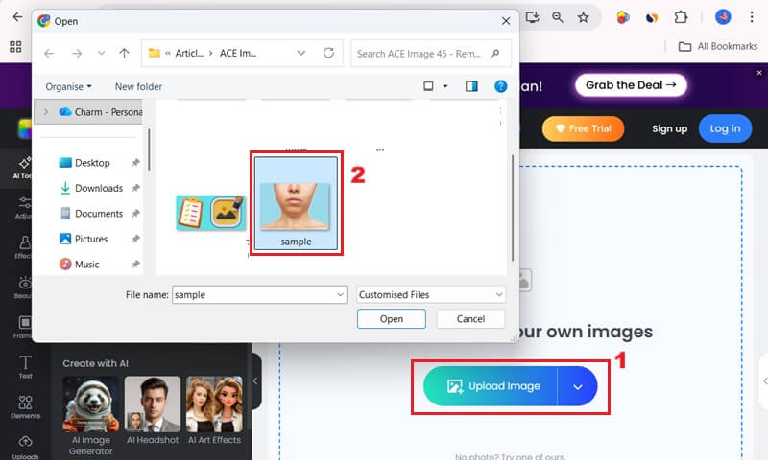Open Documents in the navigation pane

(x=91, y=214)
